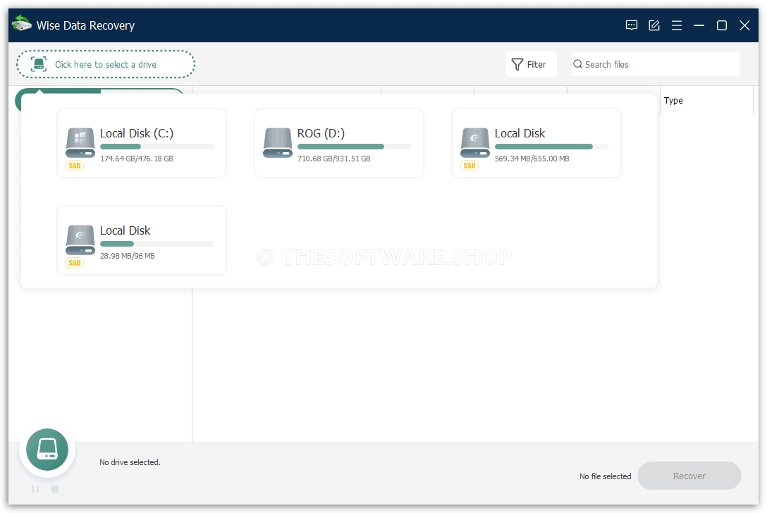Maximize the Wise Data Recovery window
This screenshot has height=513, width=767.
pos(721,25)
